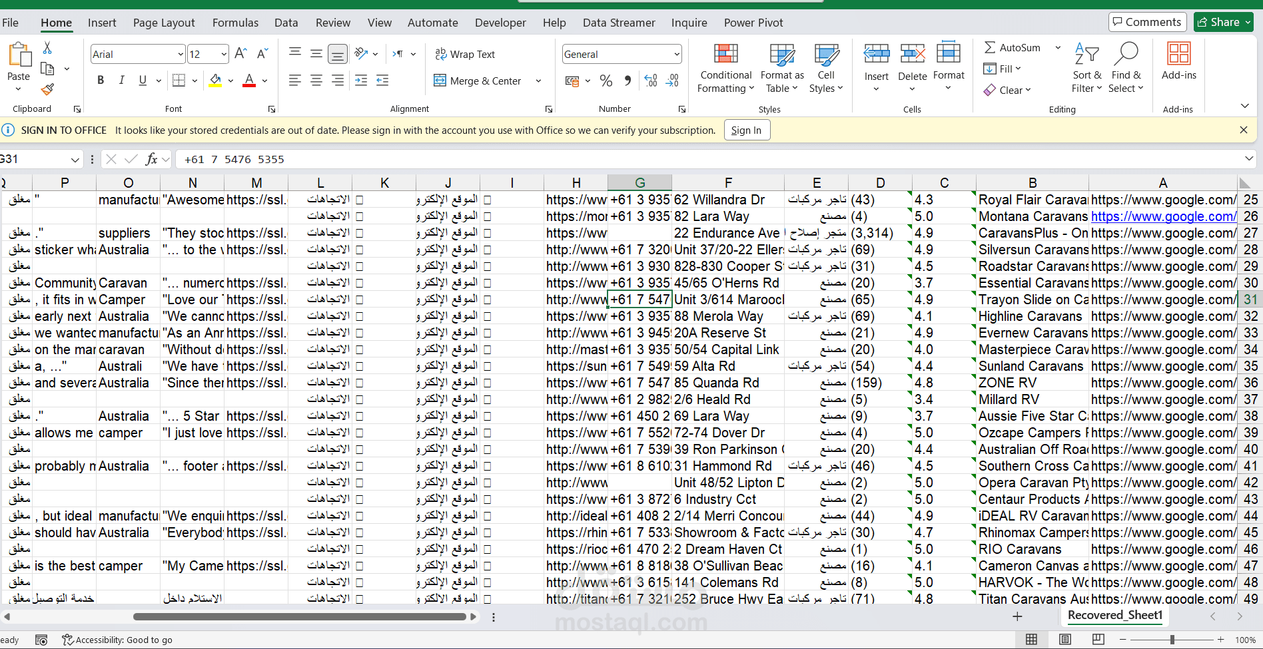
Task: Tick the checkbox in column I row 28
Action: (x=487, y=250)
